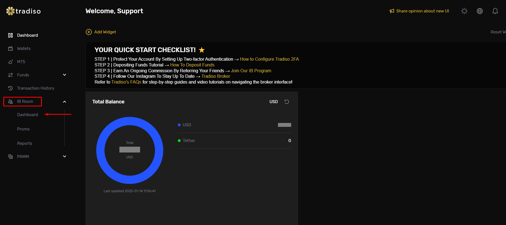Expand the Funds submenu chevron
The width and height of the screenshot is (506, 225).
65,75
